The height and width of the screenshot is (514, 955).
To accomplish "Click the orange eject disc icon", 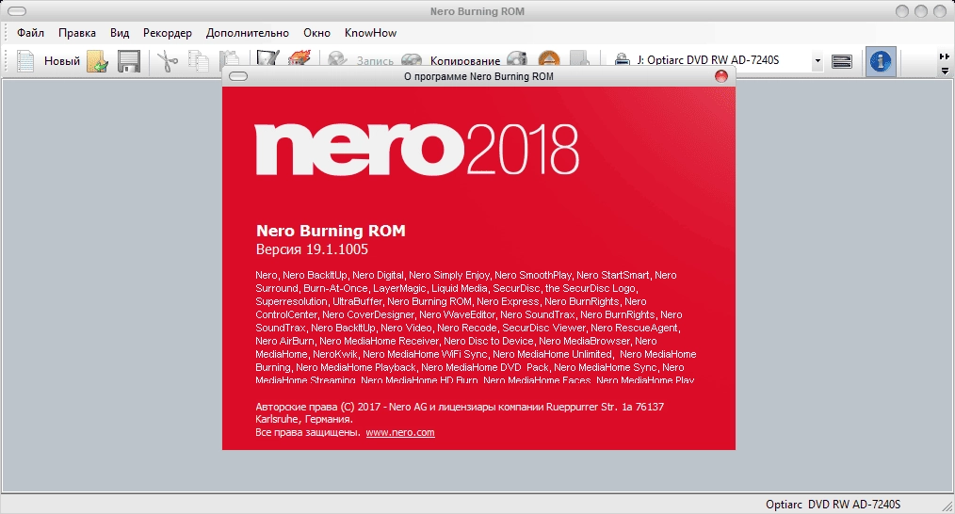I will 549,58.
